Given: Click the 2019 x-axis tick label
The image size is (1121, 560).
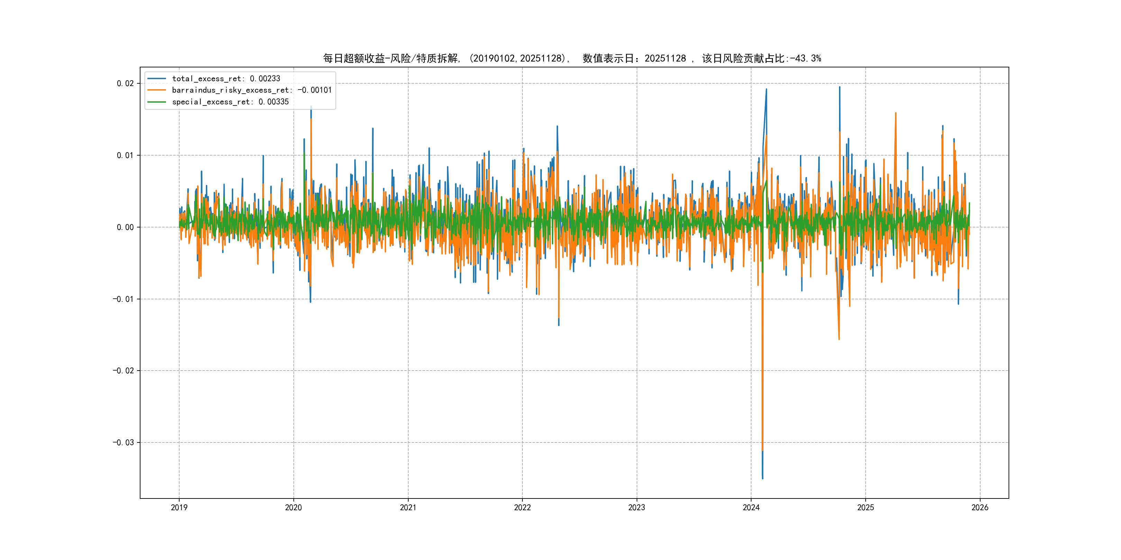Looking at the screenshot, I should pos(179,507).
